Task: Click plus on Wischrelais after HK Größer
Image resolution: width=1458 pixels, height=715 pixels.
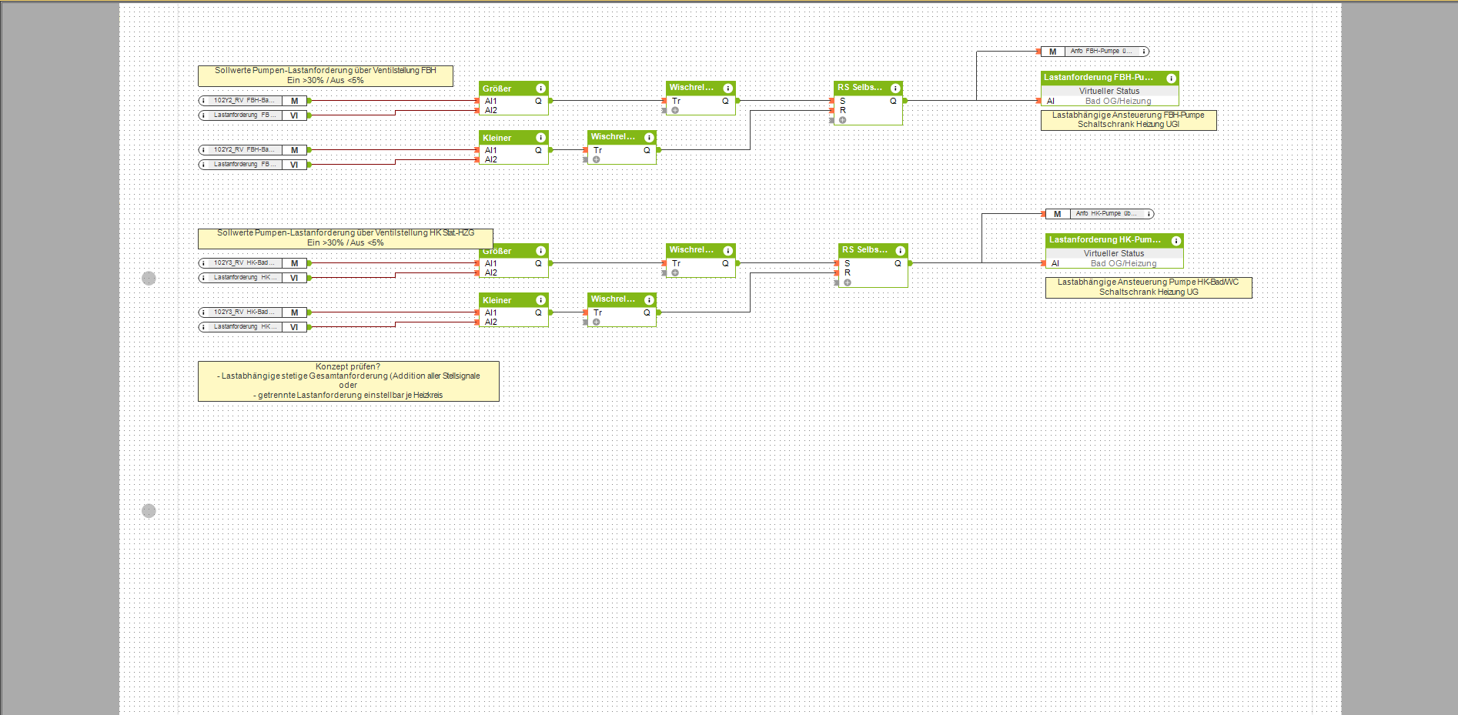Action: coord(675,272)
